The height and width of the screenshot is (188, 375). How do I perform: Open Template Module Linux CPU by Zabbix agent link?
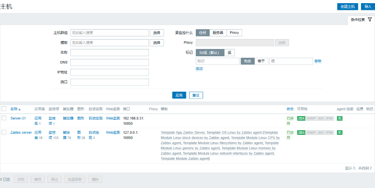click(220, 141)
